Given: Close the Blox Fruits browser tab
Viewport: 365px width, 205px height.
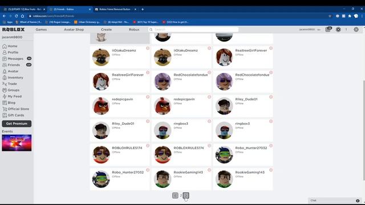Looking at the screenshot, I should coord(44,9).
